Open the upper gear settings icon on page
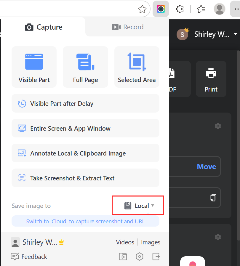The width and height of the screenshot is (240, 266). (x=218, y=126)
